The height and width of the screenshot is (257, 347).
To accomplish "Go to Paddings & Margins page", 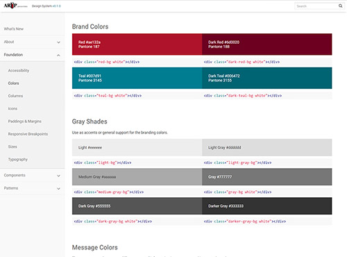I will pyautogui.click(x=25, y=122).
